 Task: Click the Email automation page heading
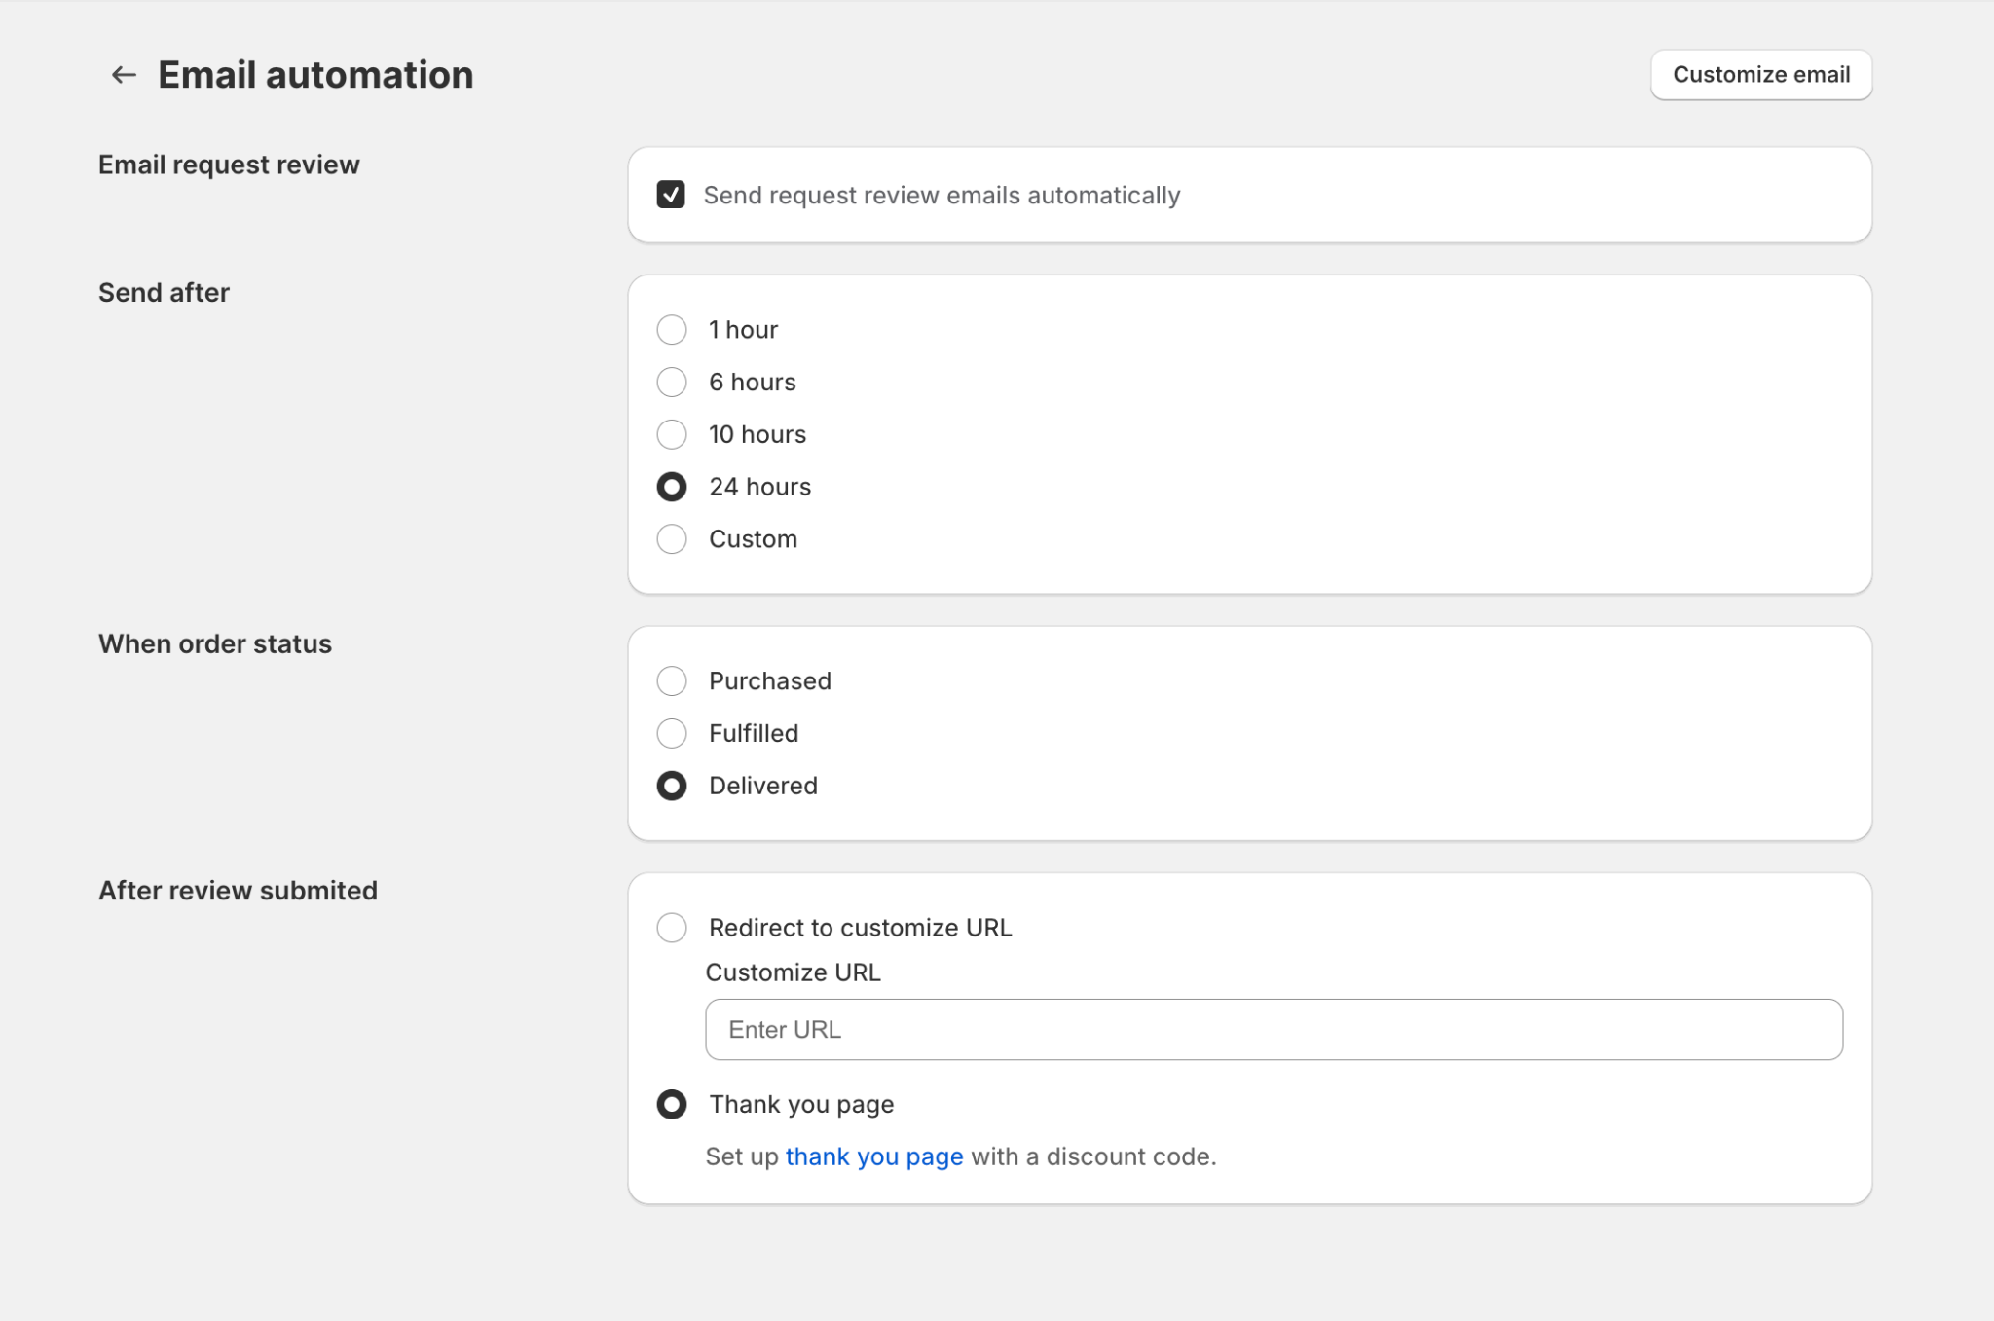tap(315, 75)
